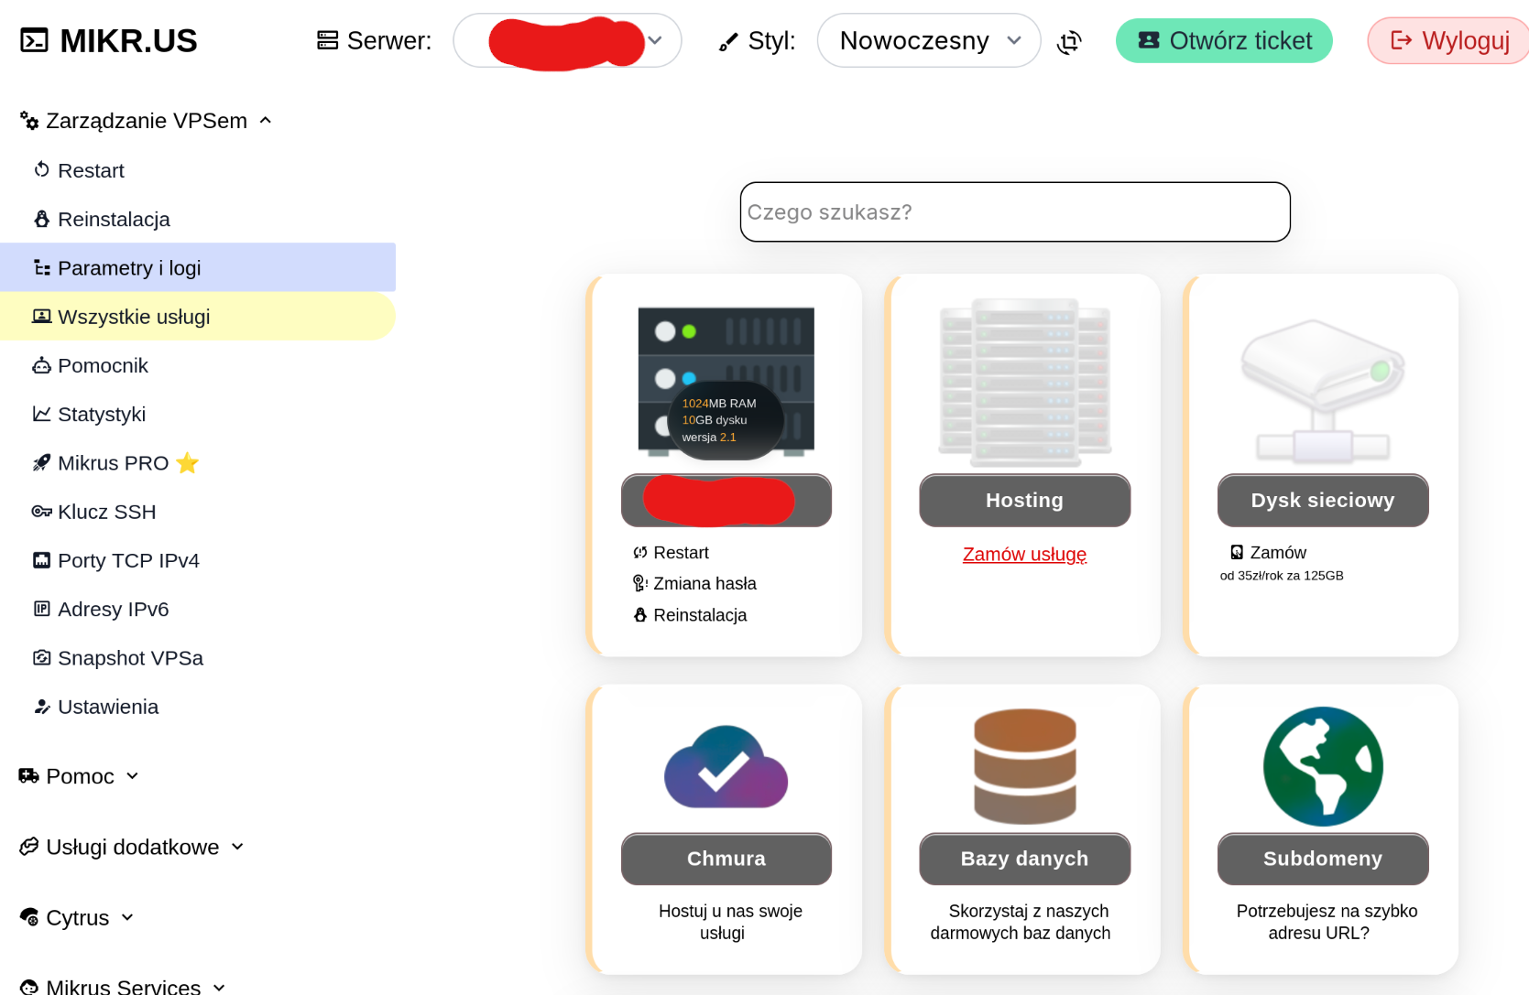Click the Subdomeny globe image
Screen dimensions: 1529x995
[1323, 767]
